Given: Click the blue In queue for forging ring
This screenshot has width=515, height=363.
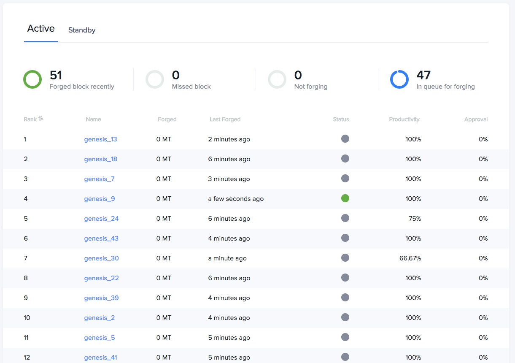Looking at the screenshot, I should point(399,79).
